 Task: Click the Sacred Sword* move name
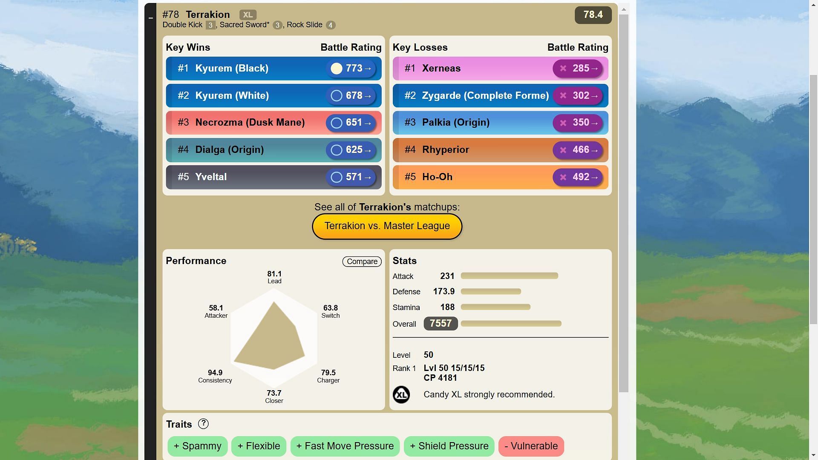245,25
